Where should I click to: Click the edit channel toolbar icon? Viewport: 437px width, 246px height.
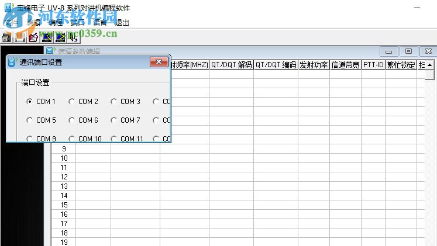33,37
